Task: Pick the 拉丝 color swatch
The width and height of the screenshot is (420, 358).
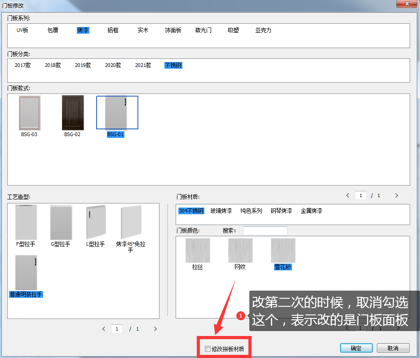Action: [198, 250]
